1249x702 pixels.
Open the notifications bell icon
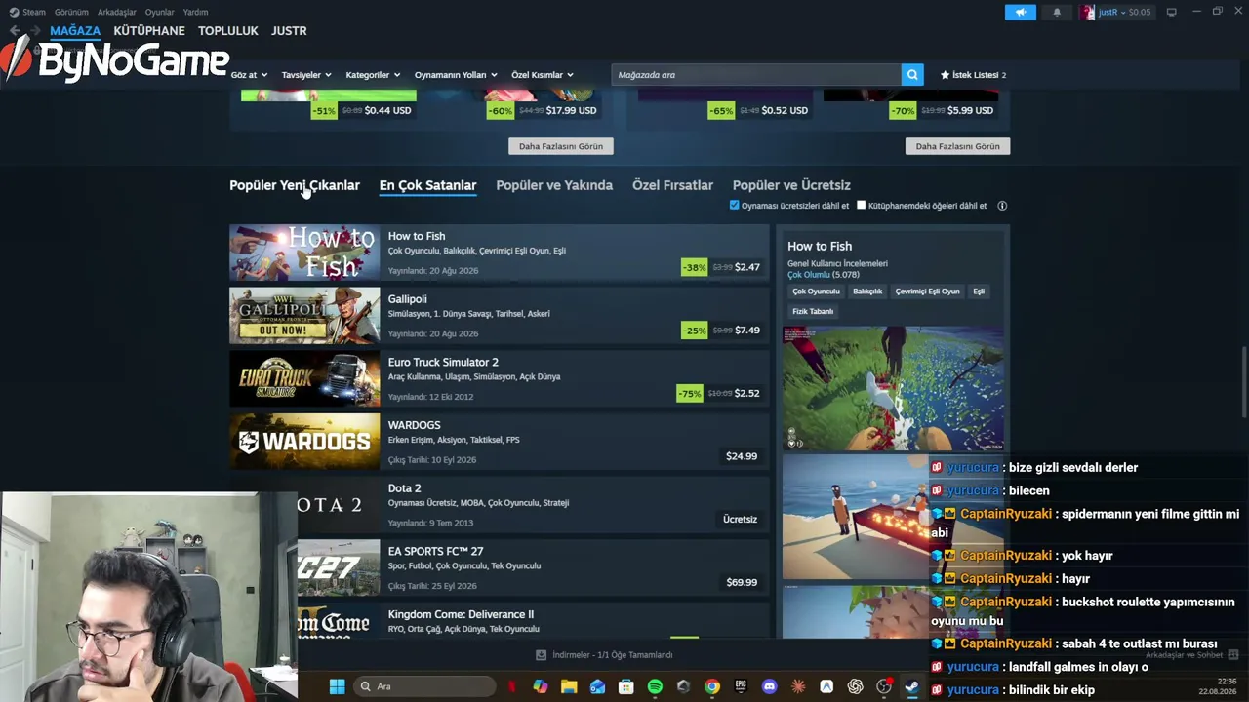click(x=1057, y=12)
